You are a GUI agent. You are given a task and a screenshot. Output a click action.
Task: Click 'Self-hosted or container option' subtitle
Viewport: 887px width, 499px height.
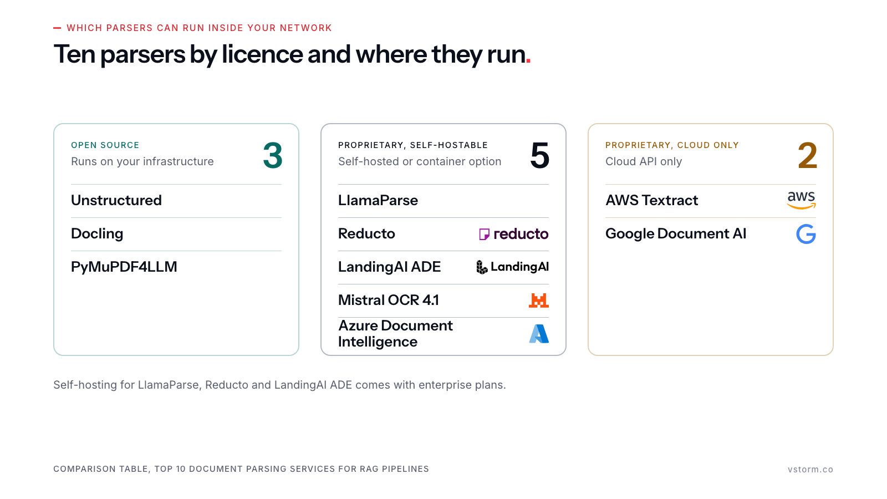(x=420, y=162)
